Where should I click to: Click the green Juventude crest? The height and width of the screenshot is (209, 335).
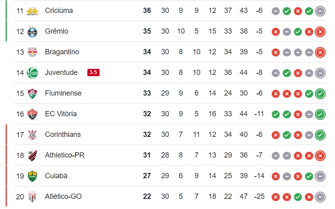click(32, 73)
